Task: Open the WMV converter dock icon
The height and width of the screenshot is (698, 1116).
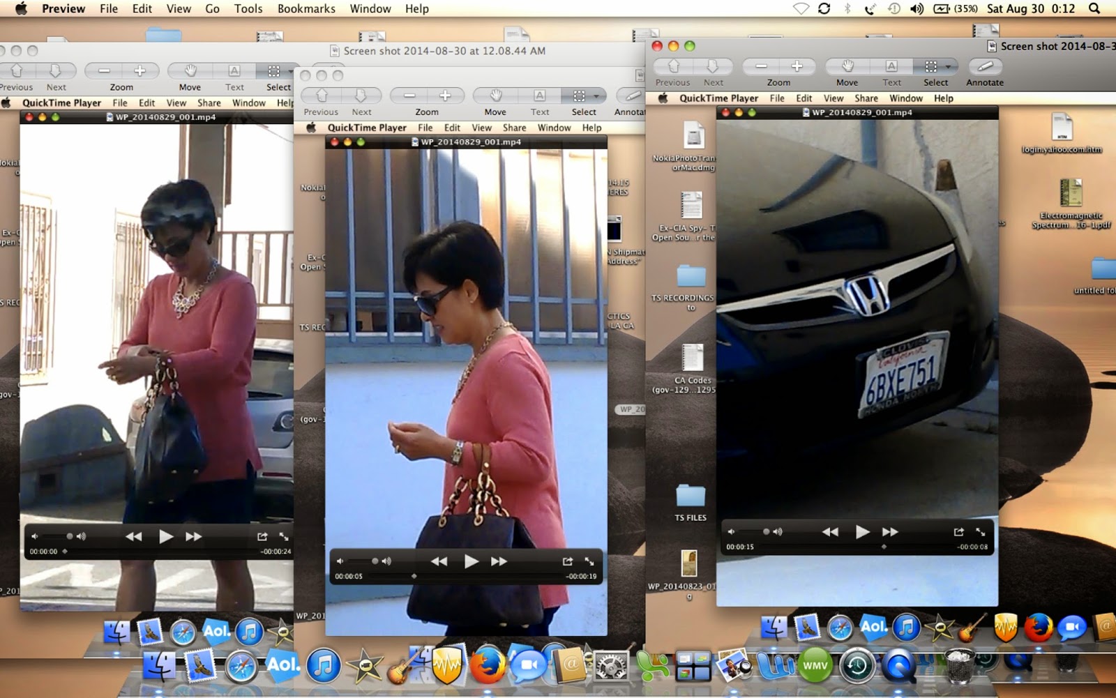Action: tap(815, 666)
